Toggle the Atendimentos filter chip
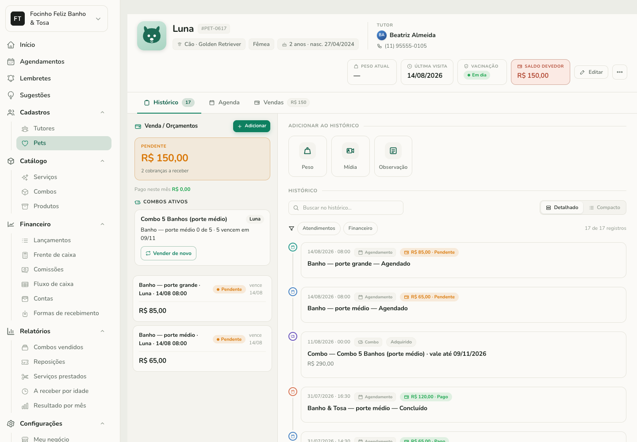Screen dimensions: 637x442 [x=319, y=229]
